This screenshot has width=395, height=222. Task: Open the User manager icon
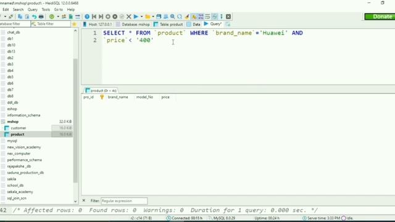(x=64, y=17)
